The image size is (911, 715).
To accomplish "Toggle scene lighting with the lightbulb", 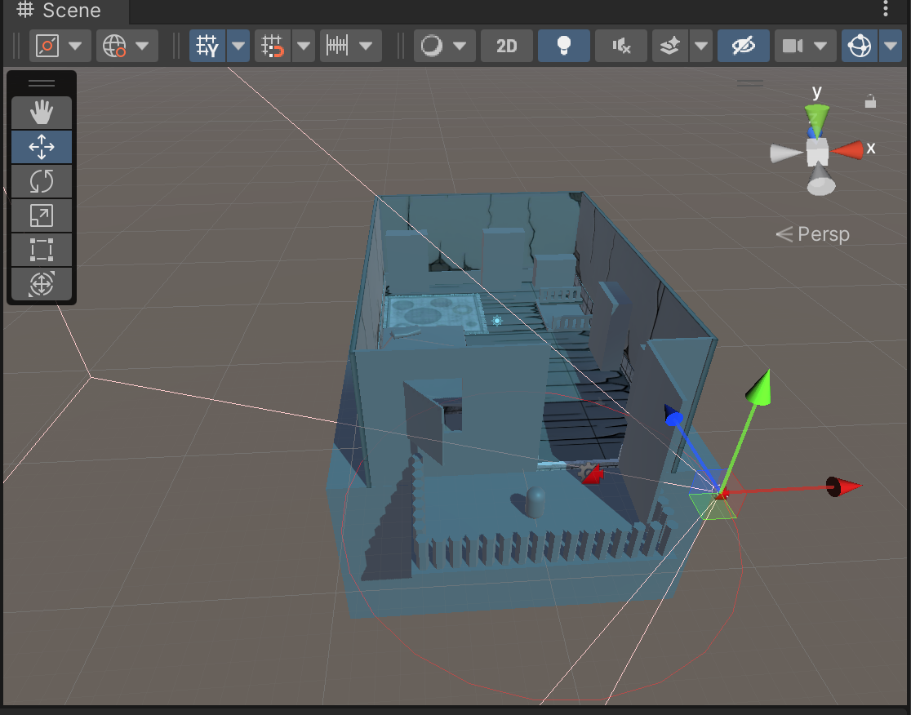I will pyautogui.click(x=563, y=46).
